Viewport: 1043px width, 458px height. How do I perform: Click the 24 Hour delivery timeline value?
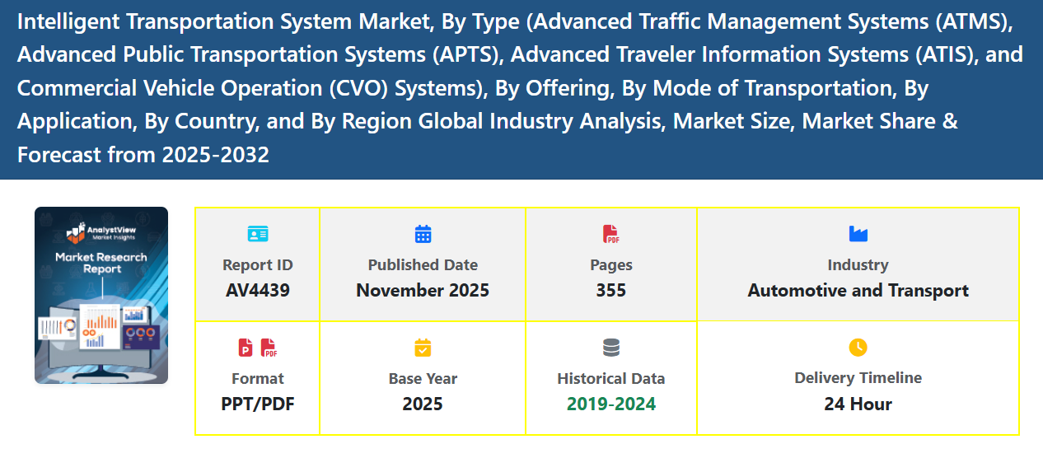[x=858, y=404]
